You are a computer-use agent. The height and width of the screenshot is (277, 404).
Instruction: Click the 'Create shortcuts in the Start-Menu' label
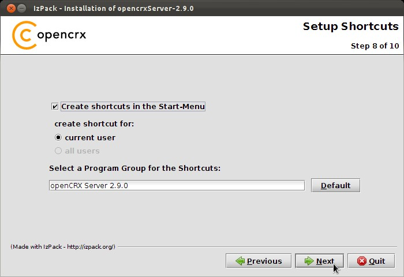click(x=133, y=106)
